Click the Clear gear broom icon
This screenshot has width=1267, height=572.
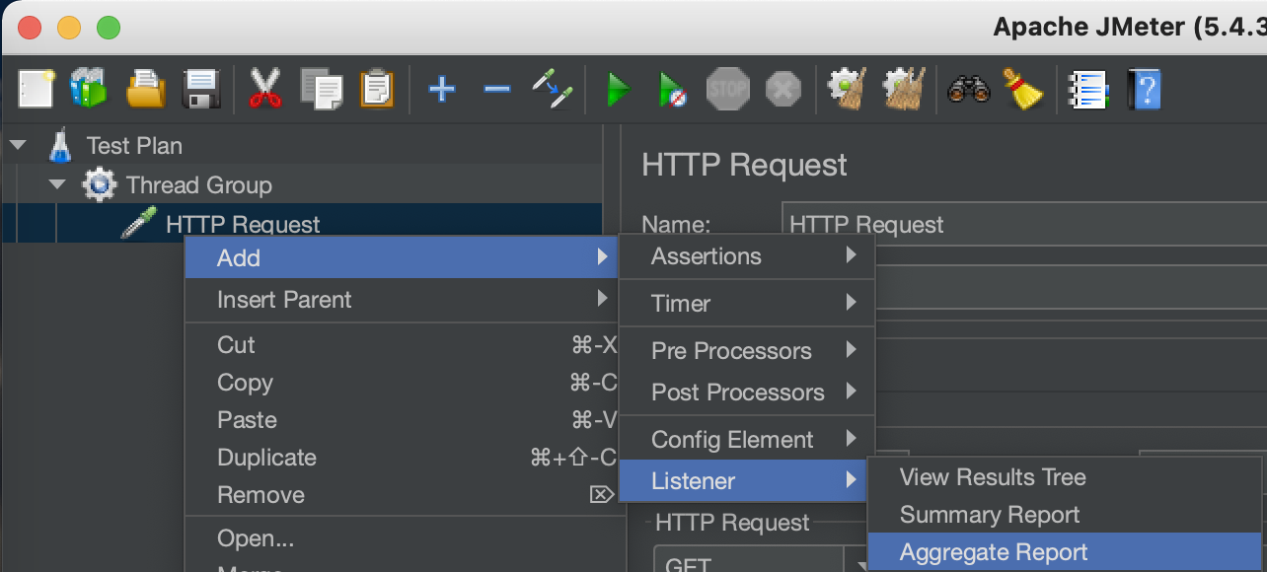848,89
